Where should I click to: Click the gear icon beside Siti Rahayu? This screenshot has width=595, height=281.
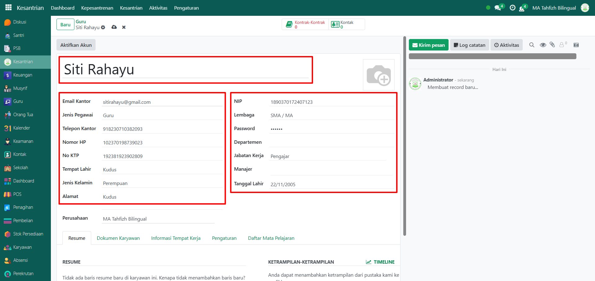point(103,28)
